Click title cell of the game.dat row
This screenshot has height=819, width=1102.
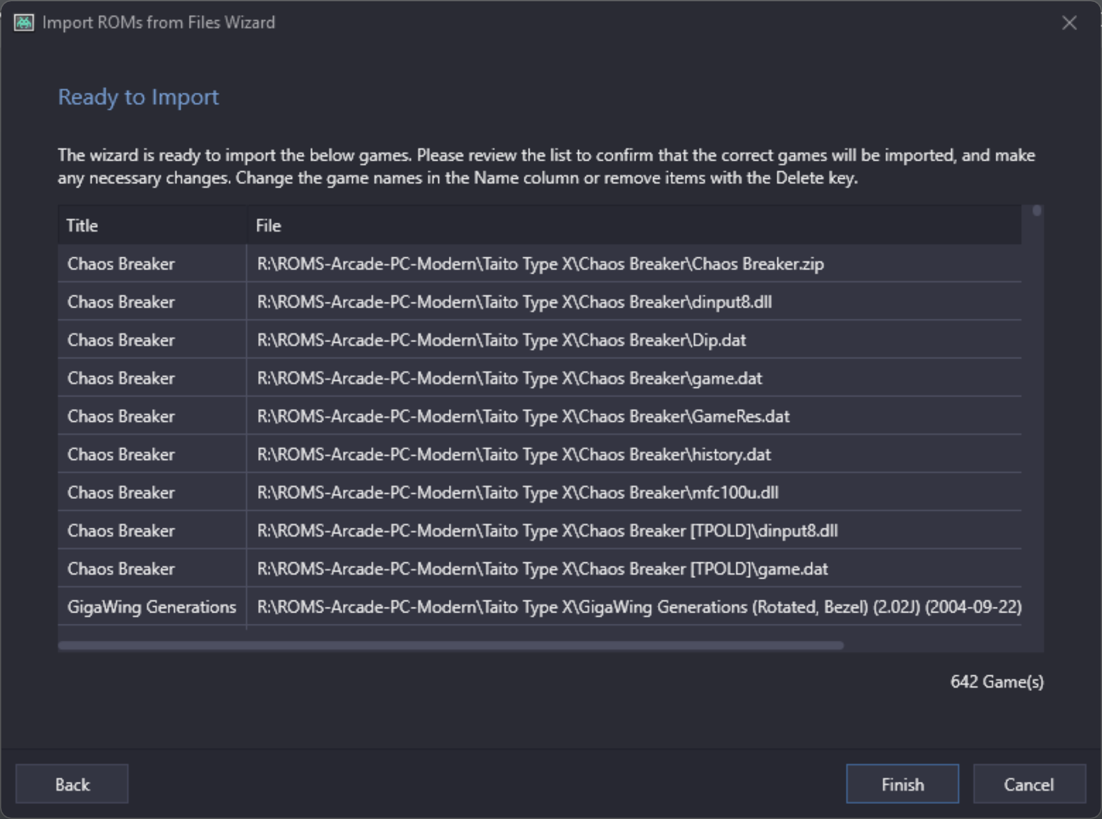[x=121, y=378]
